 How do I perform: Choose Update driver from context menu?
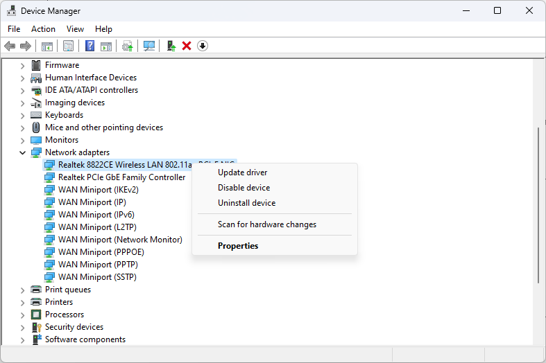242,172
